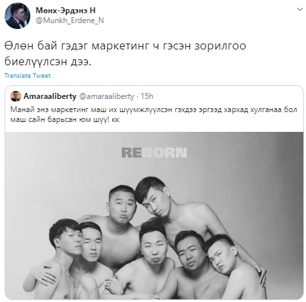Viewport: 306px width, 302px height.
Task: Expand the tweet options chevron menu
Action: click(300, 9)
